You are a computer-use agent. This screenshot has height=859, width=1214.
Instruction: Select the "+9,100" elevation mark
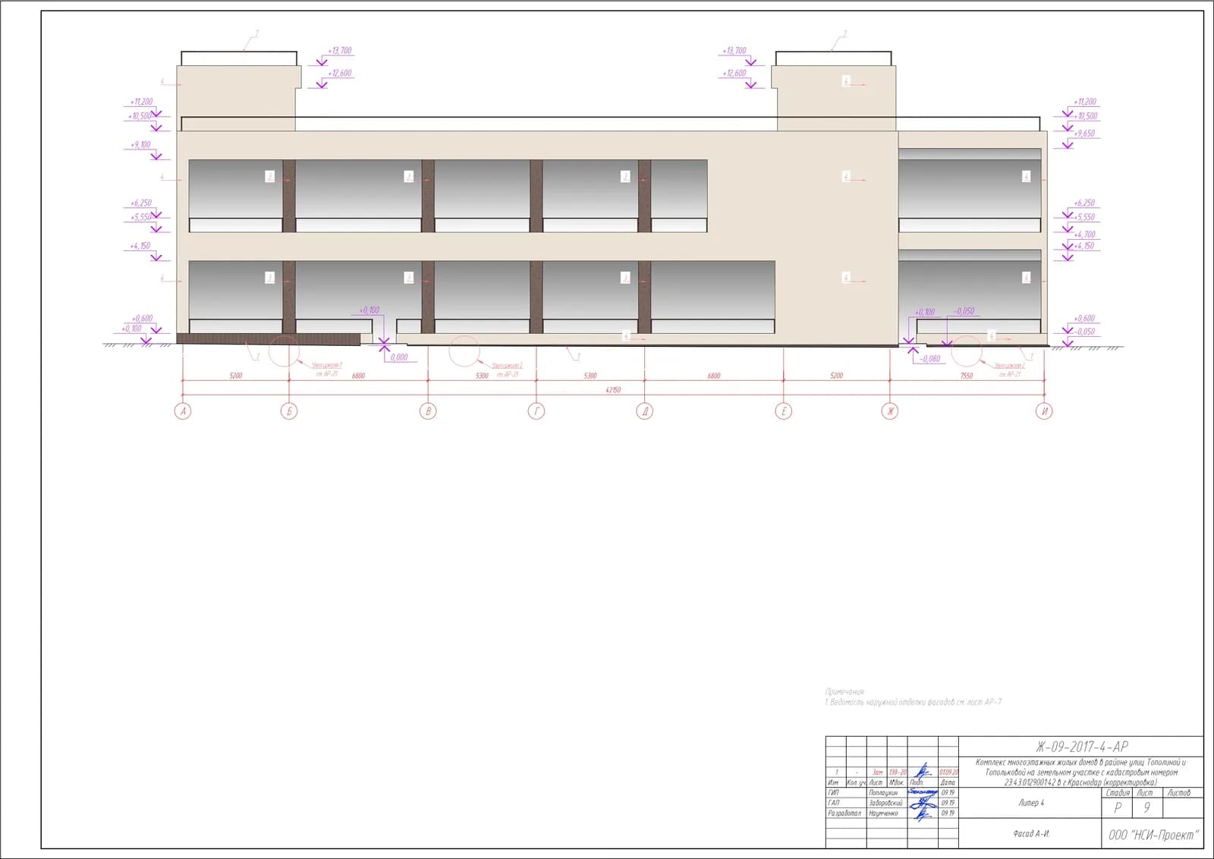(140, 145)
